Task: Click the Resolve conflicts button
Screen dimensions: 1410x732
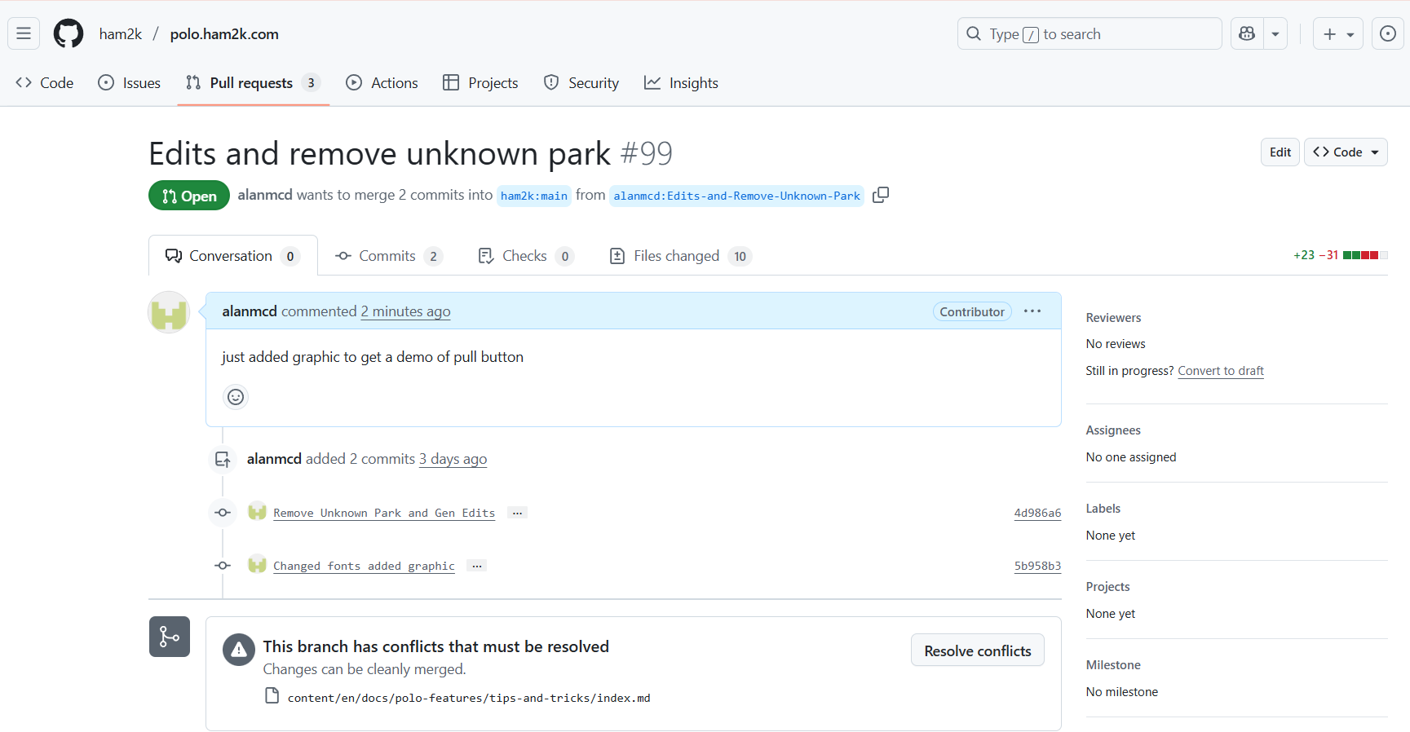Action: pyautogui.click(x=977, y=650)
